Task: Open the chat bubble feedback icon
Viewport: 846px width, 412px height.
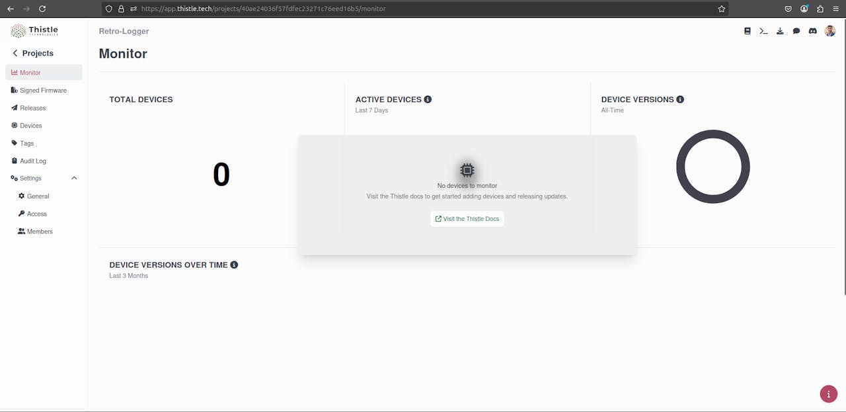Action: click(x=796, y=31)
